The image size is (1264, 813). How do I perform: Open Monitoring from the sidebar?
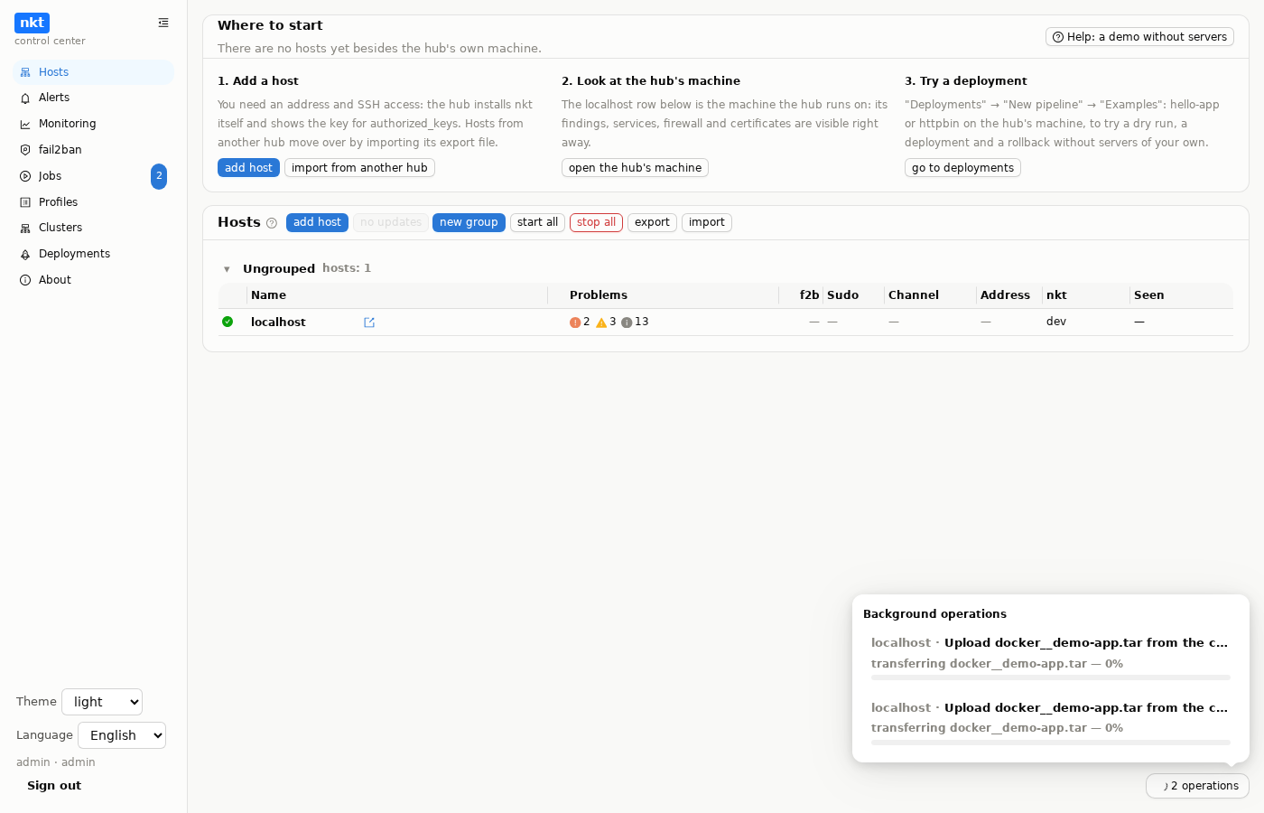[93, 124]
